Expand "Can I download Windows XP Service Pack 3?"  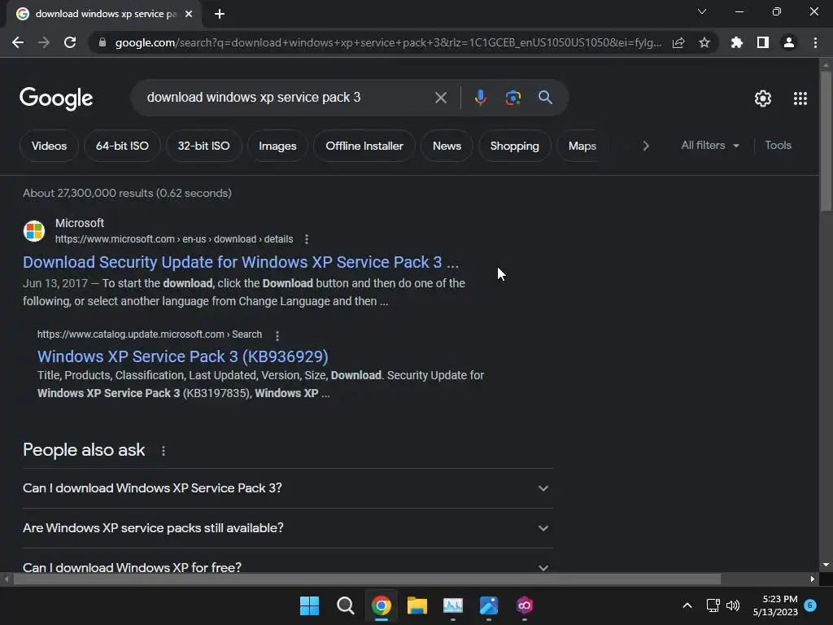tap(287, 488)
